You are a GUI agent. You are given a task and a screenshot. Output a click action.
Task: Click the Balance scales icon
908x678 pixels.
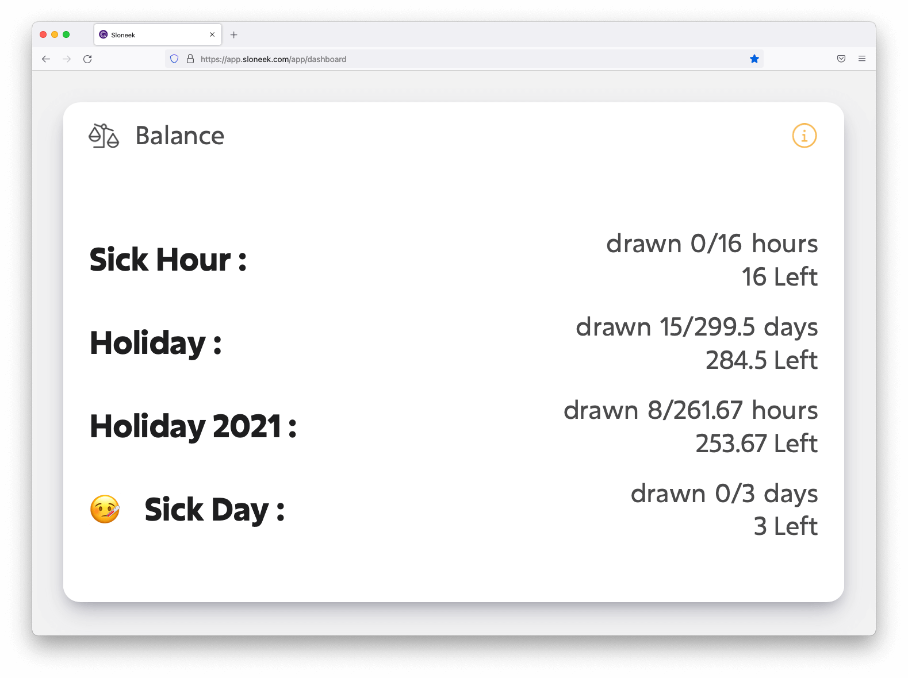pos(104,136)
